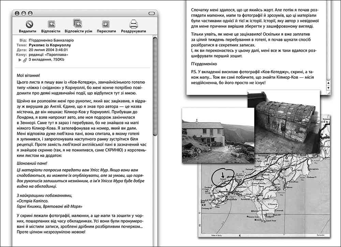Click the '3 вкладення, 750Kb' attachments label
The height and width of the screenshot is (247, 341).
47,60
